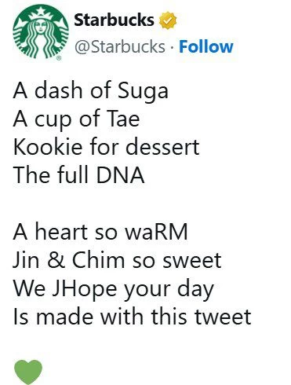Open the @Starbucks handle profile

pos(120,47)
